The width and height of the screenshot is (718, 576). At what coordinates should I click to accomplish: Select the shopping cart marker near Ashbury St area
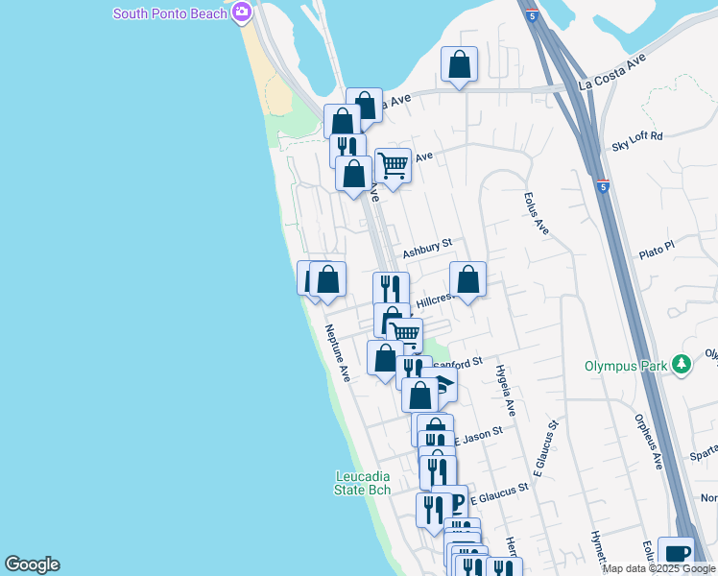(393, 167)
